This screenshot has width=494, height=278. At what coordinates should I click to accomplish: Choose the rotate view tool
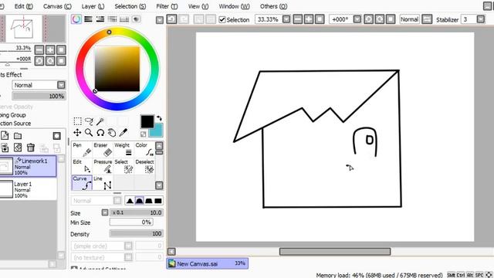pos(100,132)
